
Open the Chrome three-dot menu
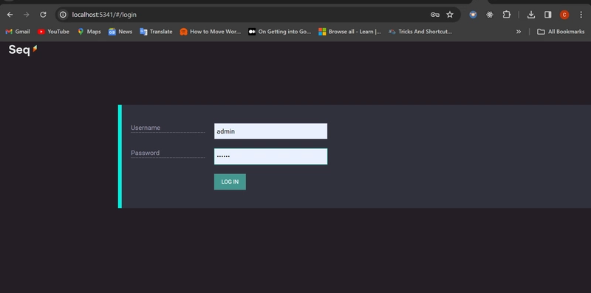tap(581, 15)
